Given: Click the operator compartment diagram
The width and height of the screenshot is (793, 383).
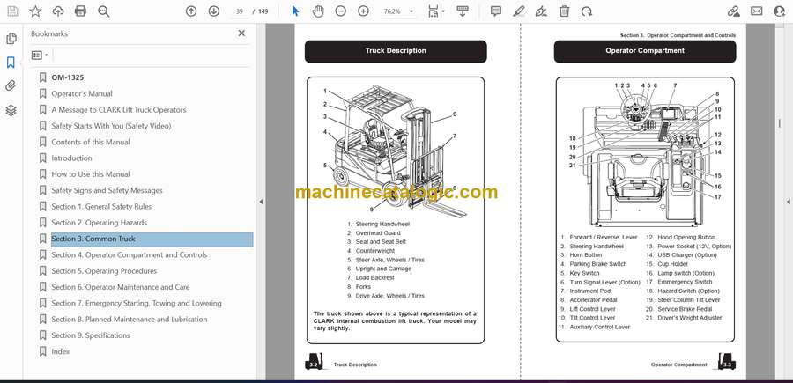Looking at the screenshot, I should point(645,154).
